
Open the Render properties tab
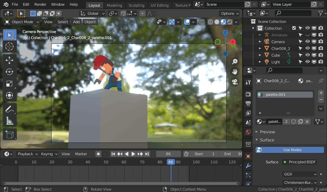tap(248, 94)
